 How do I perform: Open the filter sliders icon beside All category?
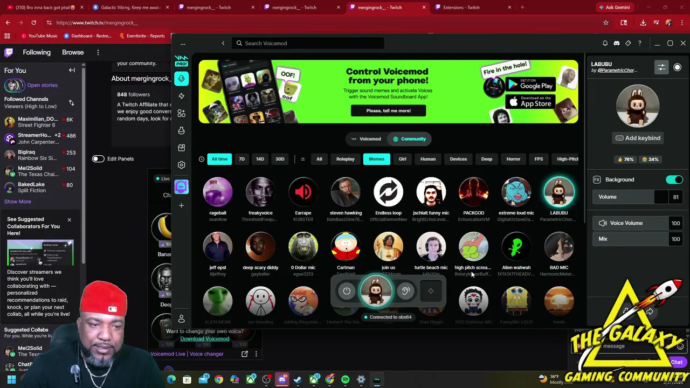pyautogui.click(x=302, y=159)
